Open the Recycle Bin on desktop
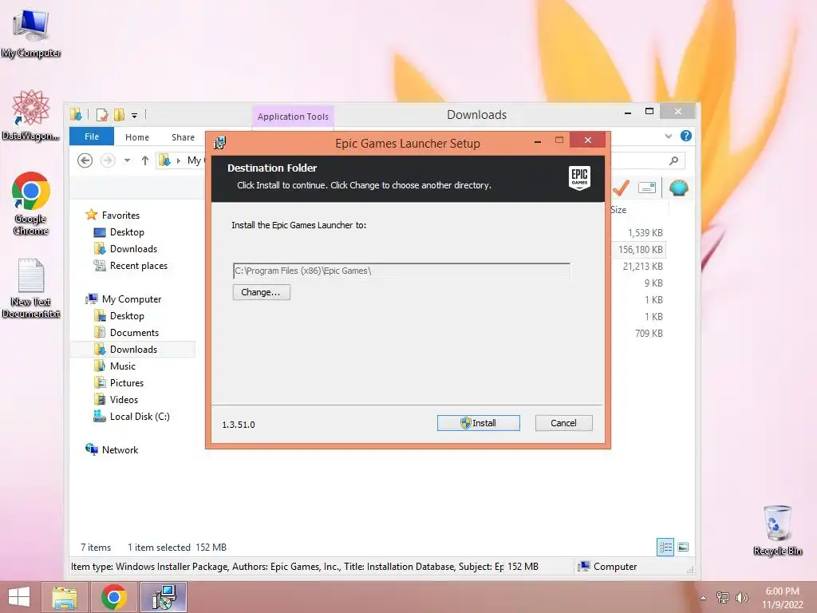 [x=777, y=530]
